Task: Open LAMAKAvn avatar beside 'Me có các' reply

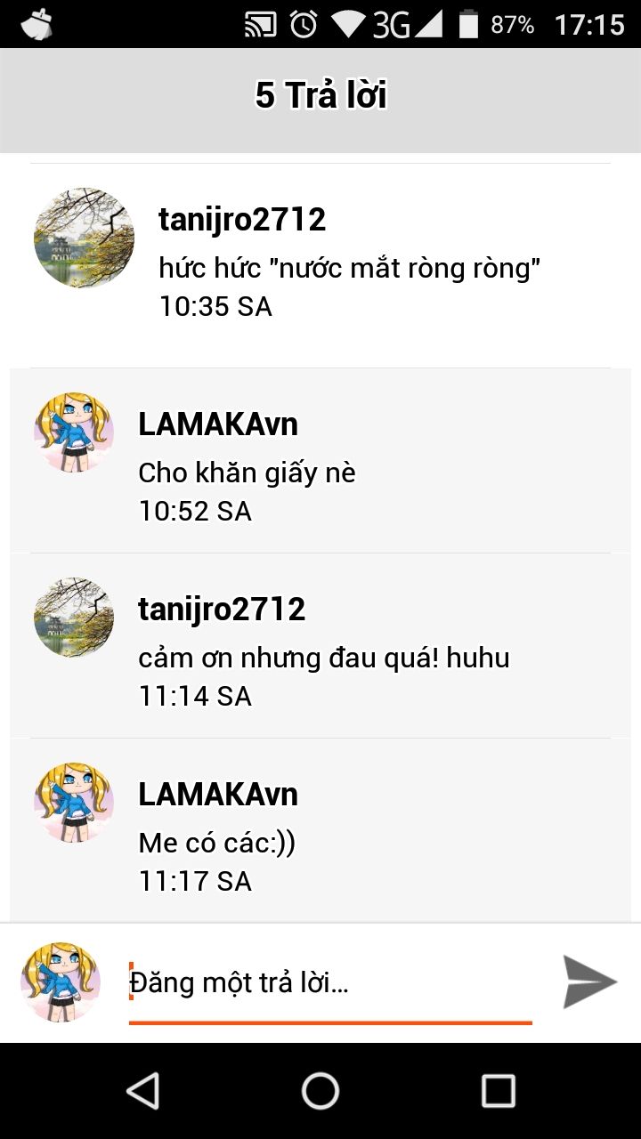Action: click(x=74, y=802)
